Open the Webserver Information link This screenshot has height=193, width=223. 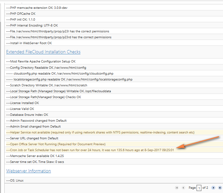pyautogui.click(x=28, y=171)
